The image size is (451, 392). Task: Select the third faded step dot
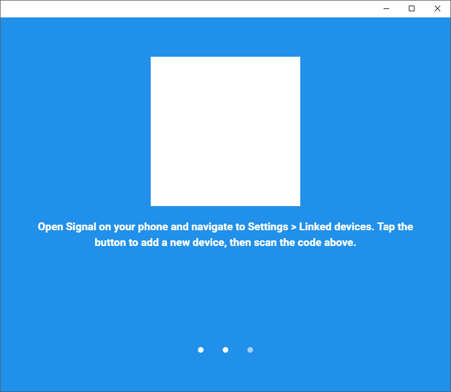click(x=250, y=350)
